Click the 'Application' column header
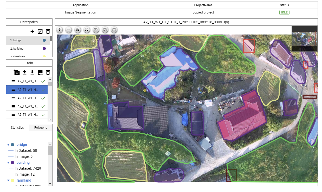This screenshot has height=192, width=322. point(80,5)
